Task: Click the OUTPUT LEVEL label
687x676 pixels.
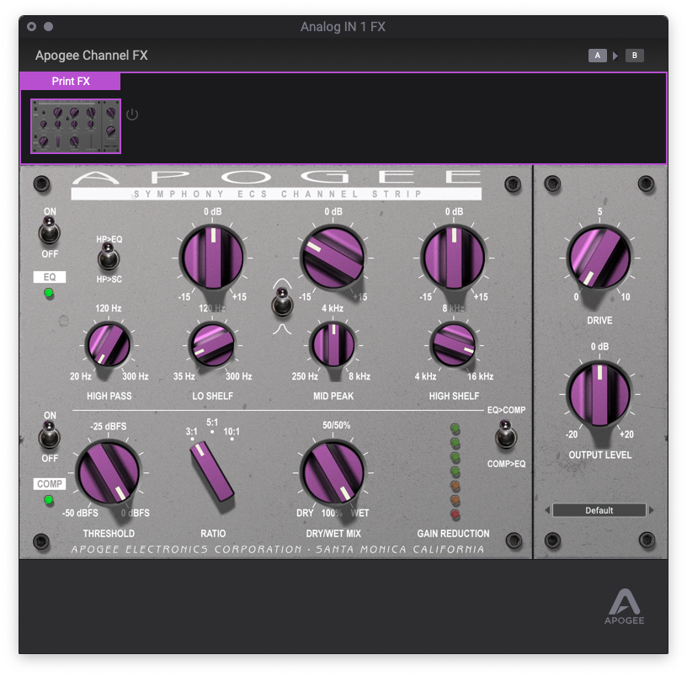Action: click(599, 455)
